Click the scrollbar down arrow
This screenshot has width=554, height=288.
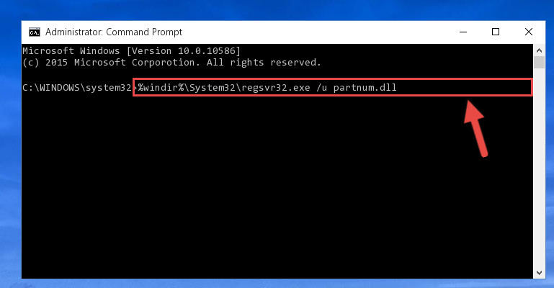click(539, 272)
